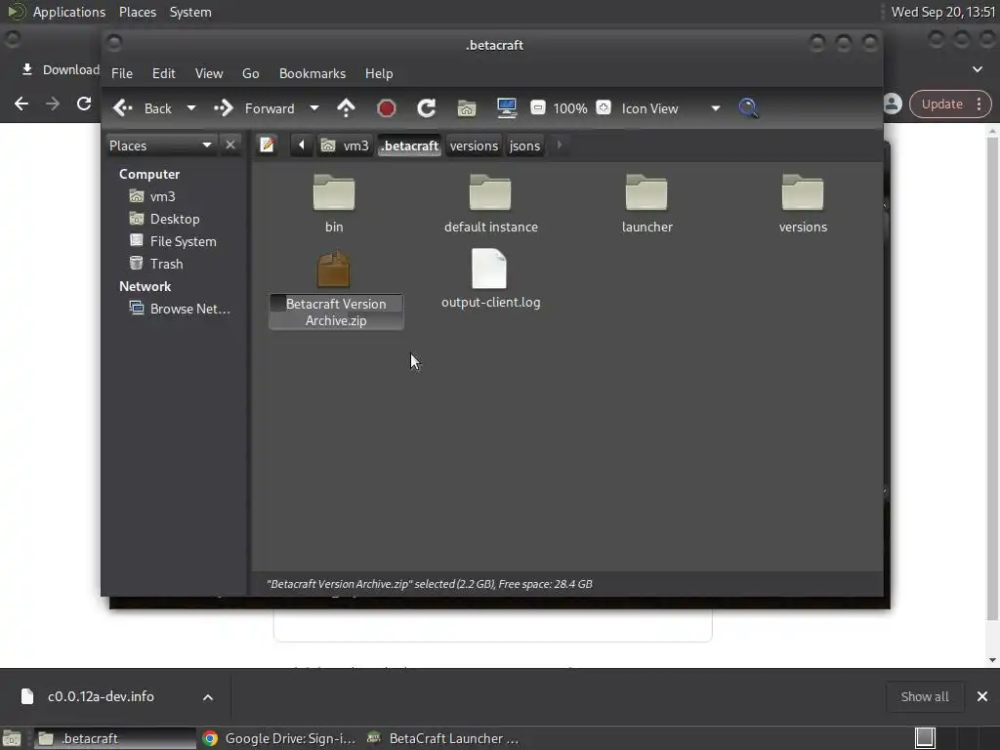This screenshot has width=1000, height=750.
Task: Zoom out with the minus icon
Action: point(538,107)
